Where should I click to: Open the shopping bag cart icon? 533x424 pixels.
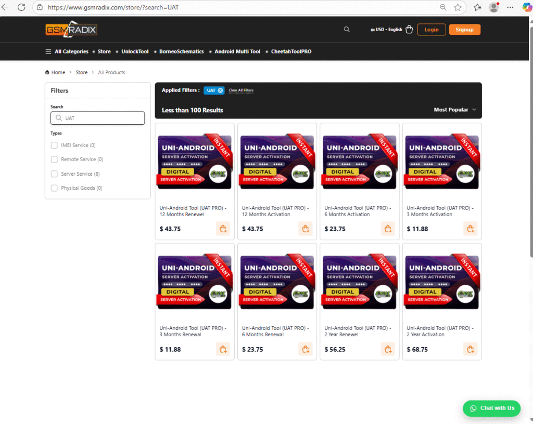point(409,30)
